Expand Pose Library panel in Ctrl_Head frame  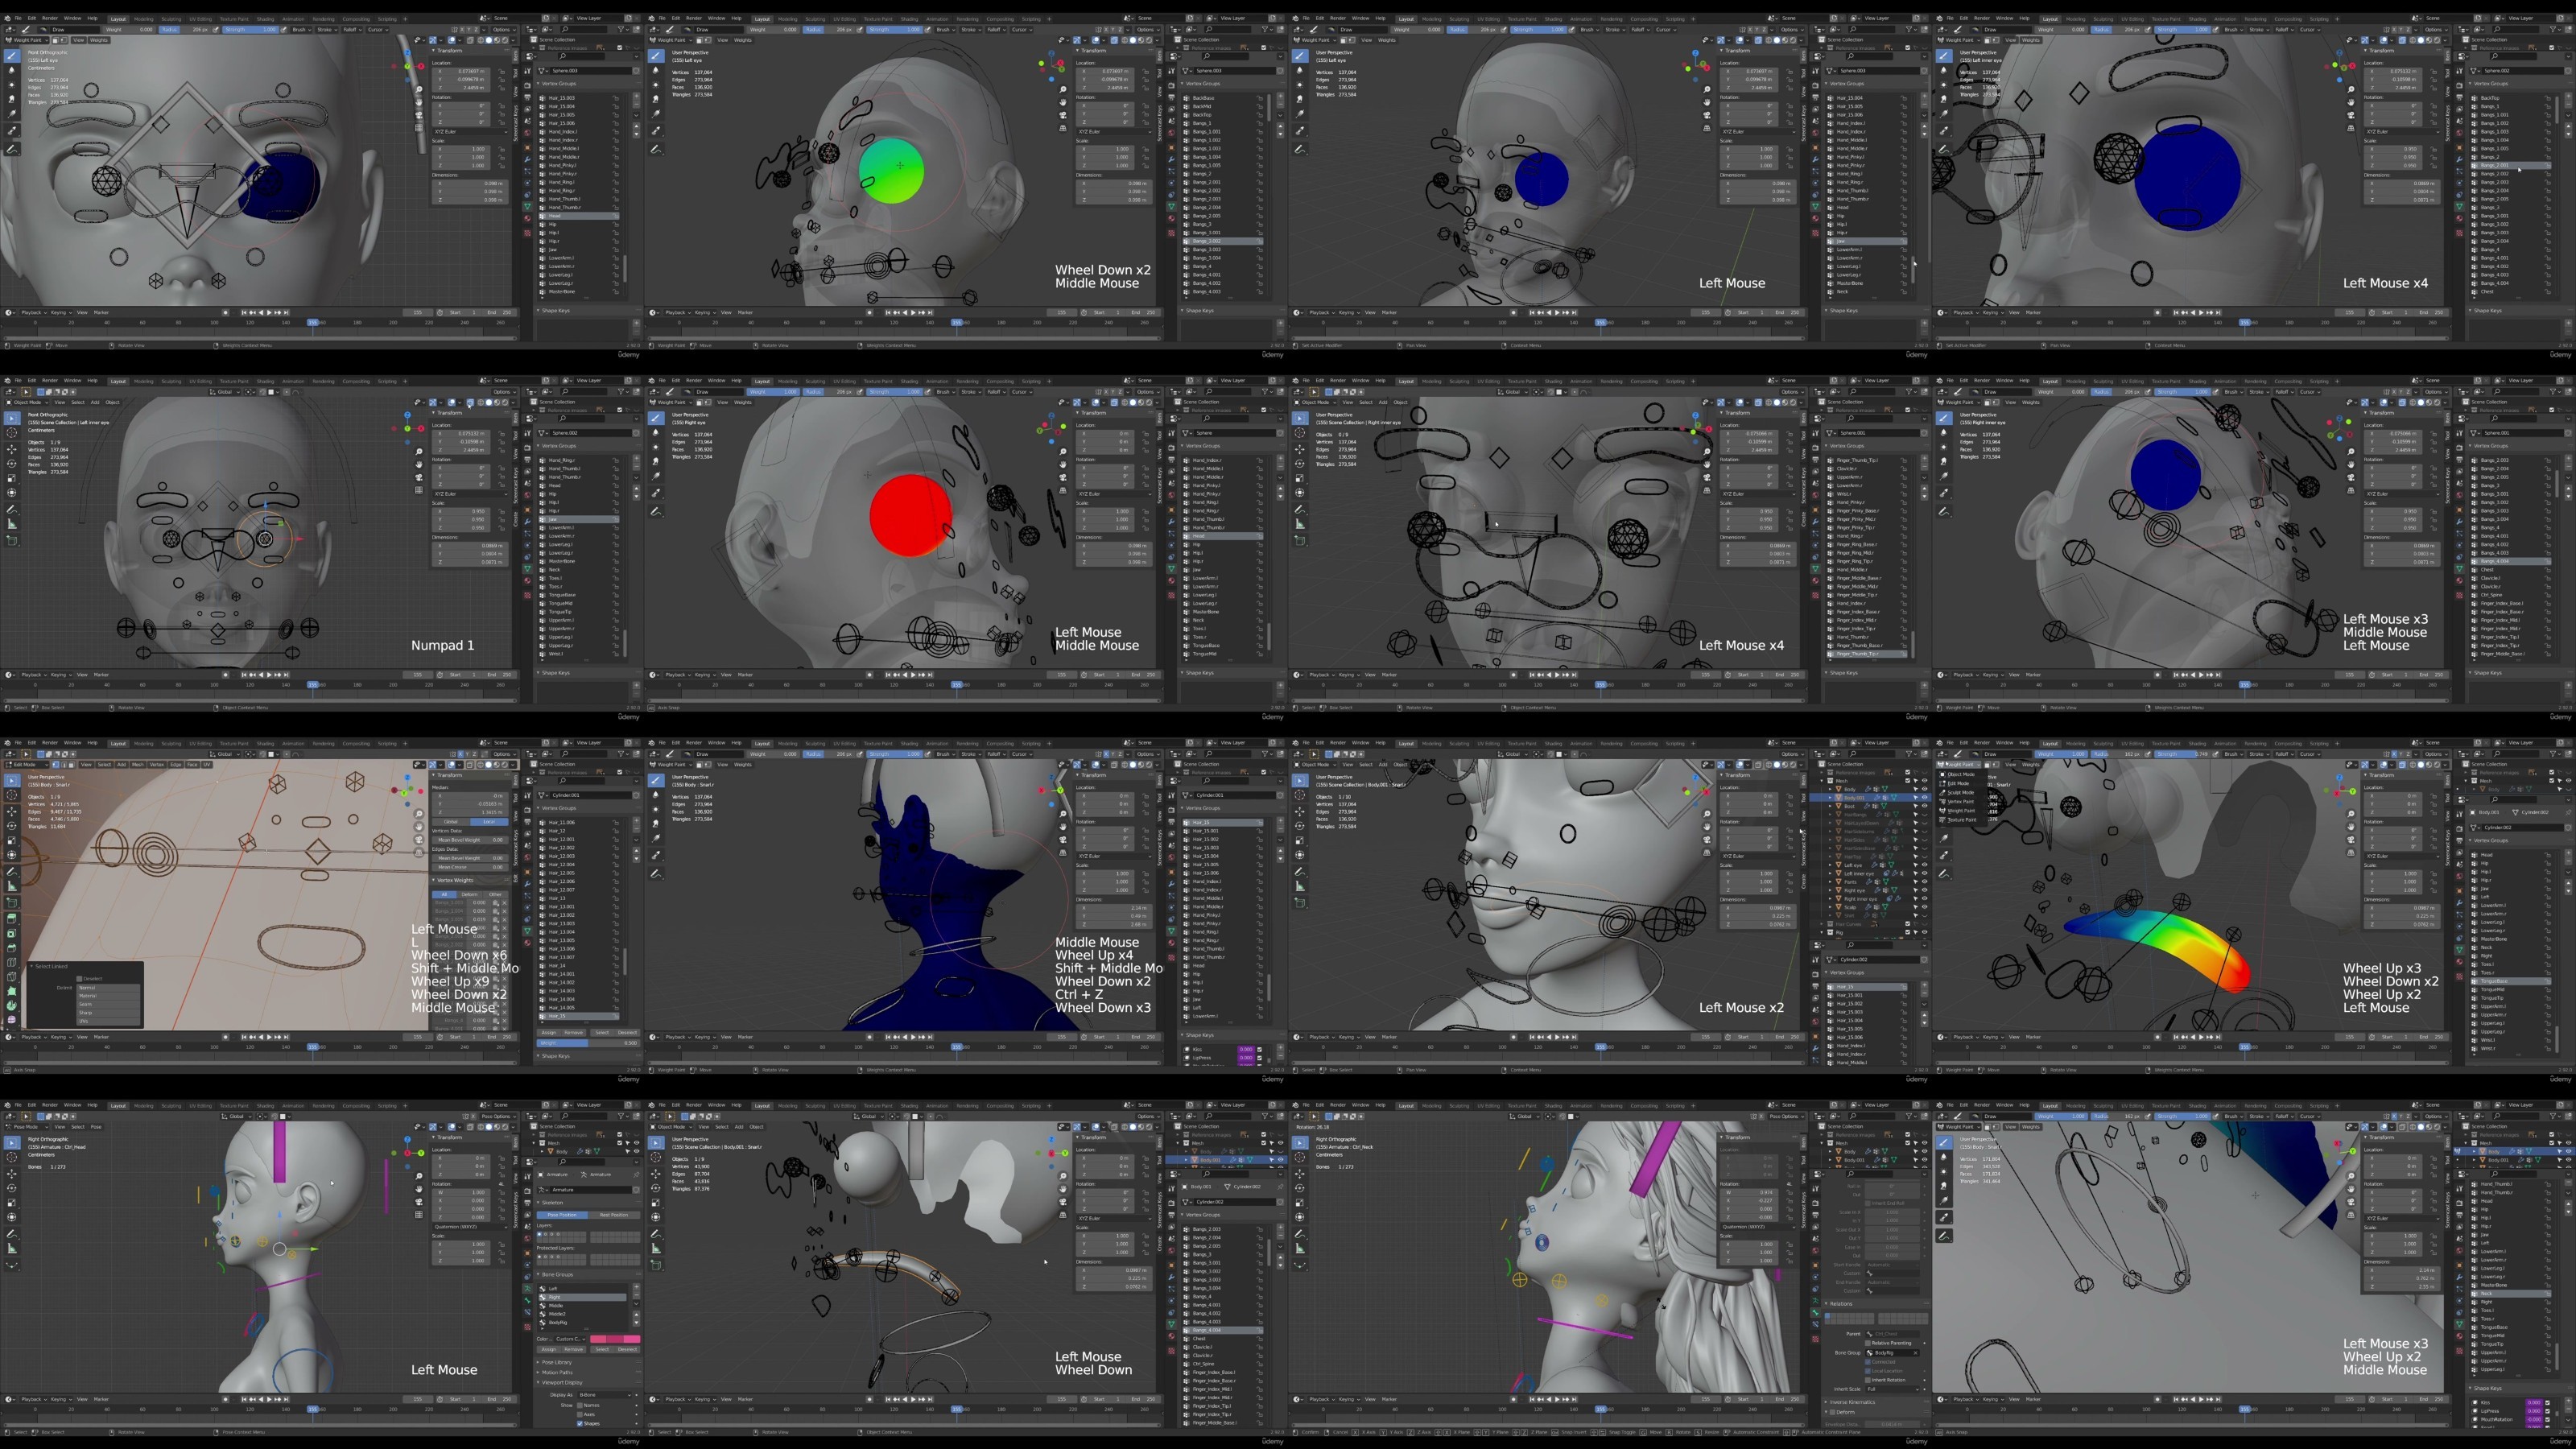[557, 1363]
